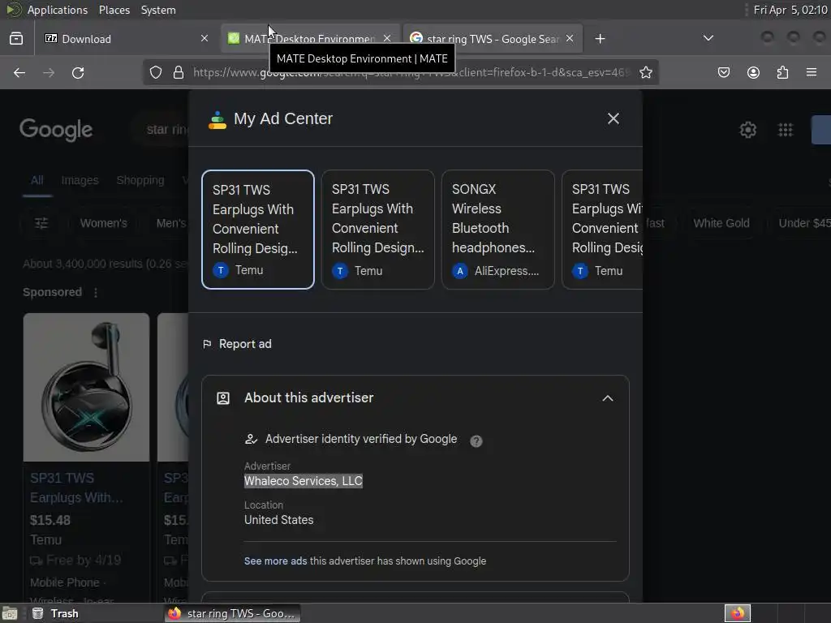Open the Places menu
This screenshot has height=623, width=831.
(114, 10)
